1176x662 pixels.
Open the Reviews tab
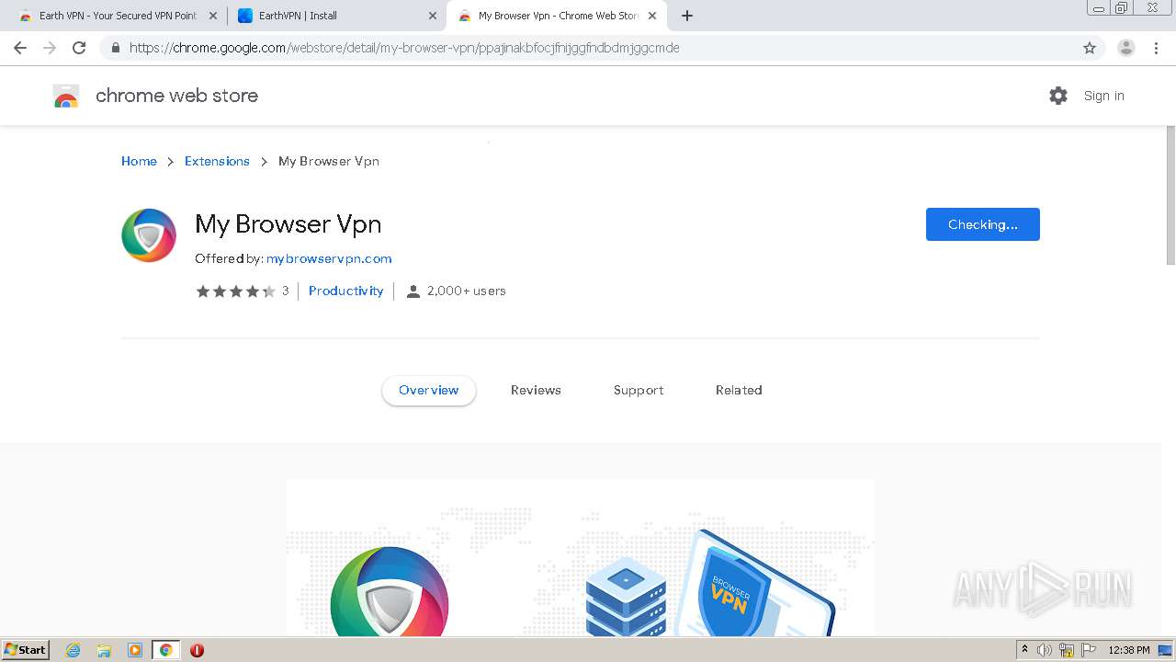pyautogui.click(x=536, y=390)
